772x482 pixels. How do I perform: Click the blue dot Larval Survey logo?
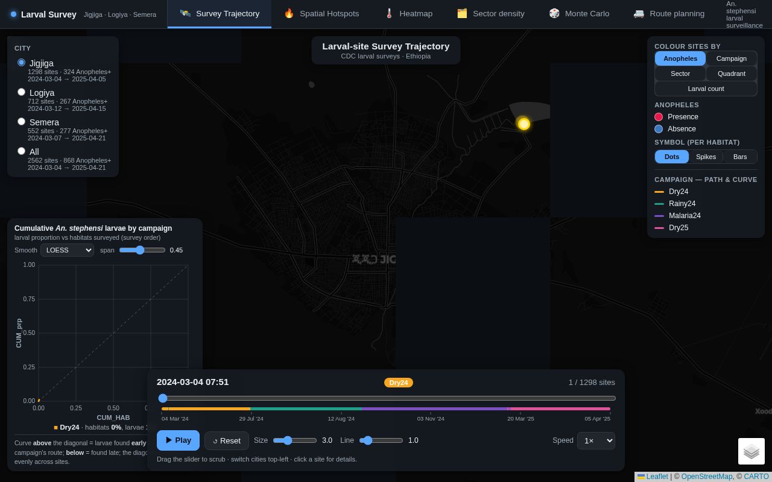point(13,14)
